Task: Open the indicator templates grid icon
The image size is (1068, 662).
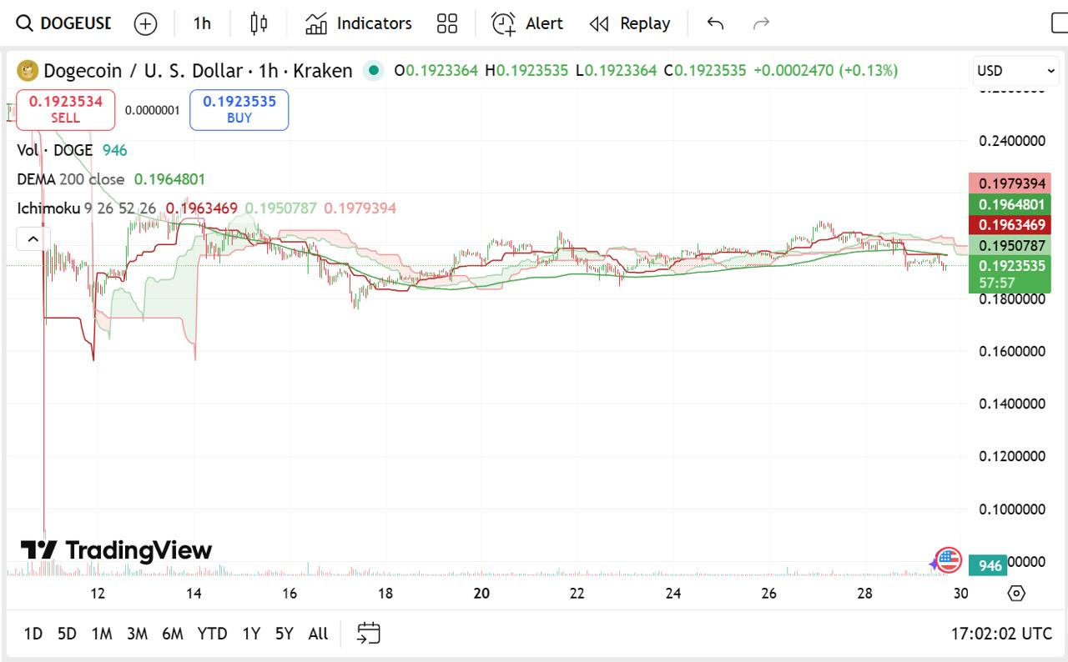Action: tap(446, 23)
